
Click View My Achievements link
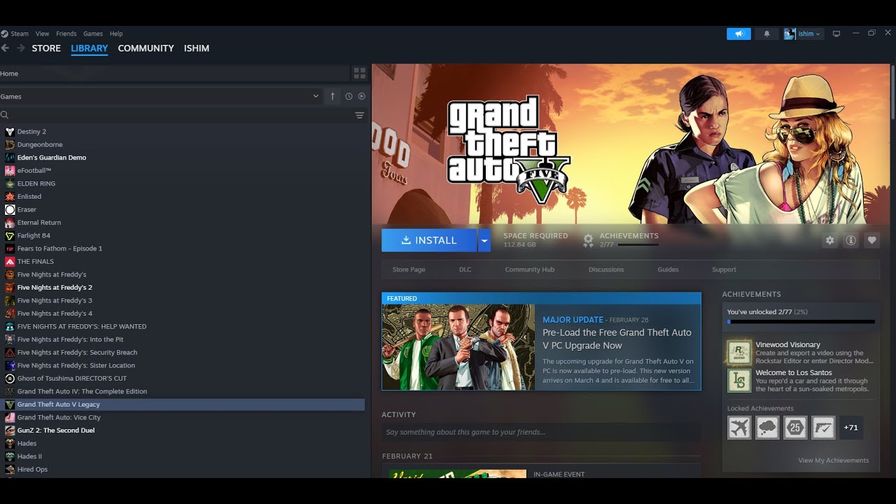pyautogui.click(x=834, y=461)
